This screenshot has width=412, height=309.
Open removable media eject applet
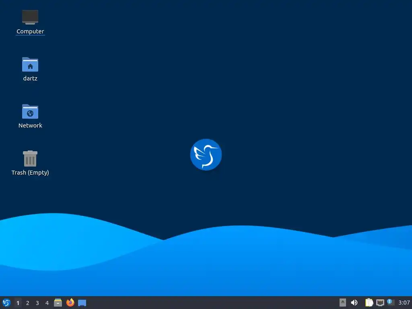click(343, 303)
